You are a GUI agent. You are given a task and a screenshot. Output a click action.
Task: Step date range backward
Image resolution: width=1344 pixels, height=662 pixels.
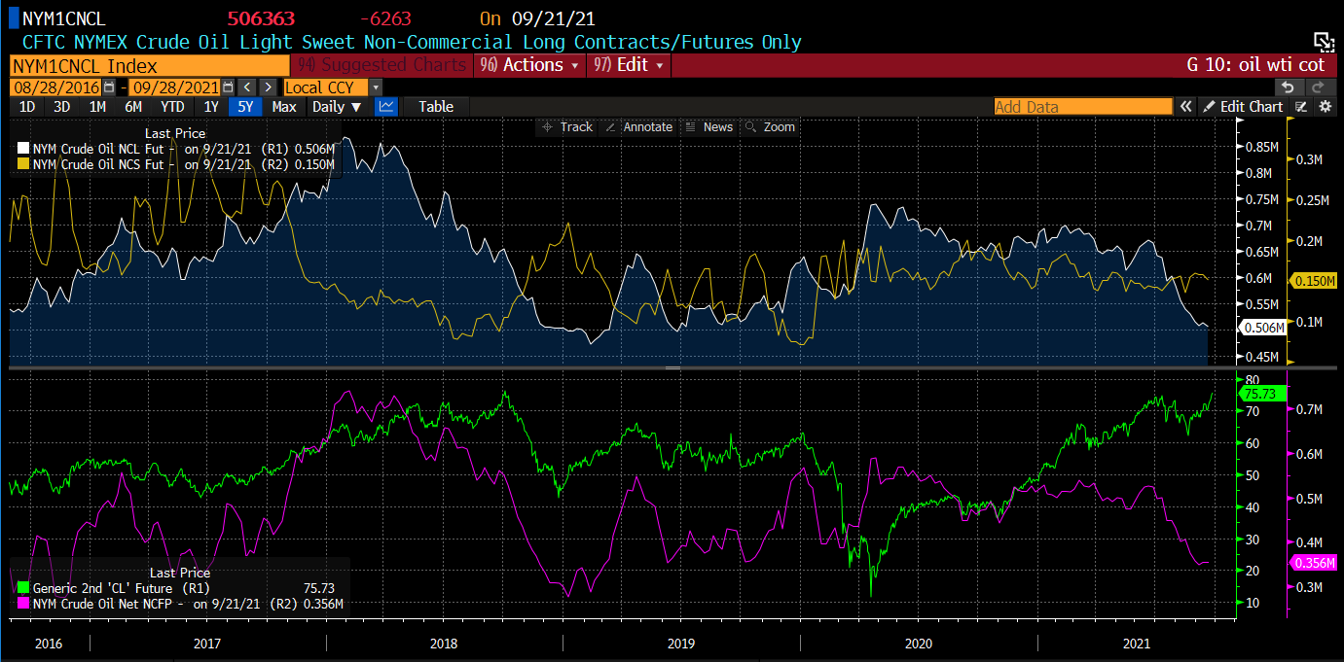point(245,87)
